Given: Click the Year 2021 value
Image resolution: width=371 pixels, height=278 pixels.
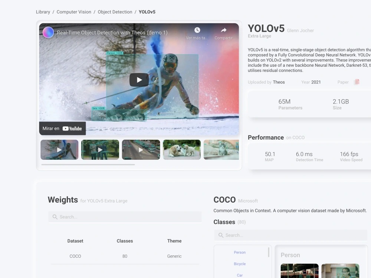Looking at the screenshot, I should 316,82.
